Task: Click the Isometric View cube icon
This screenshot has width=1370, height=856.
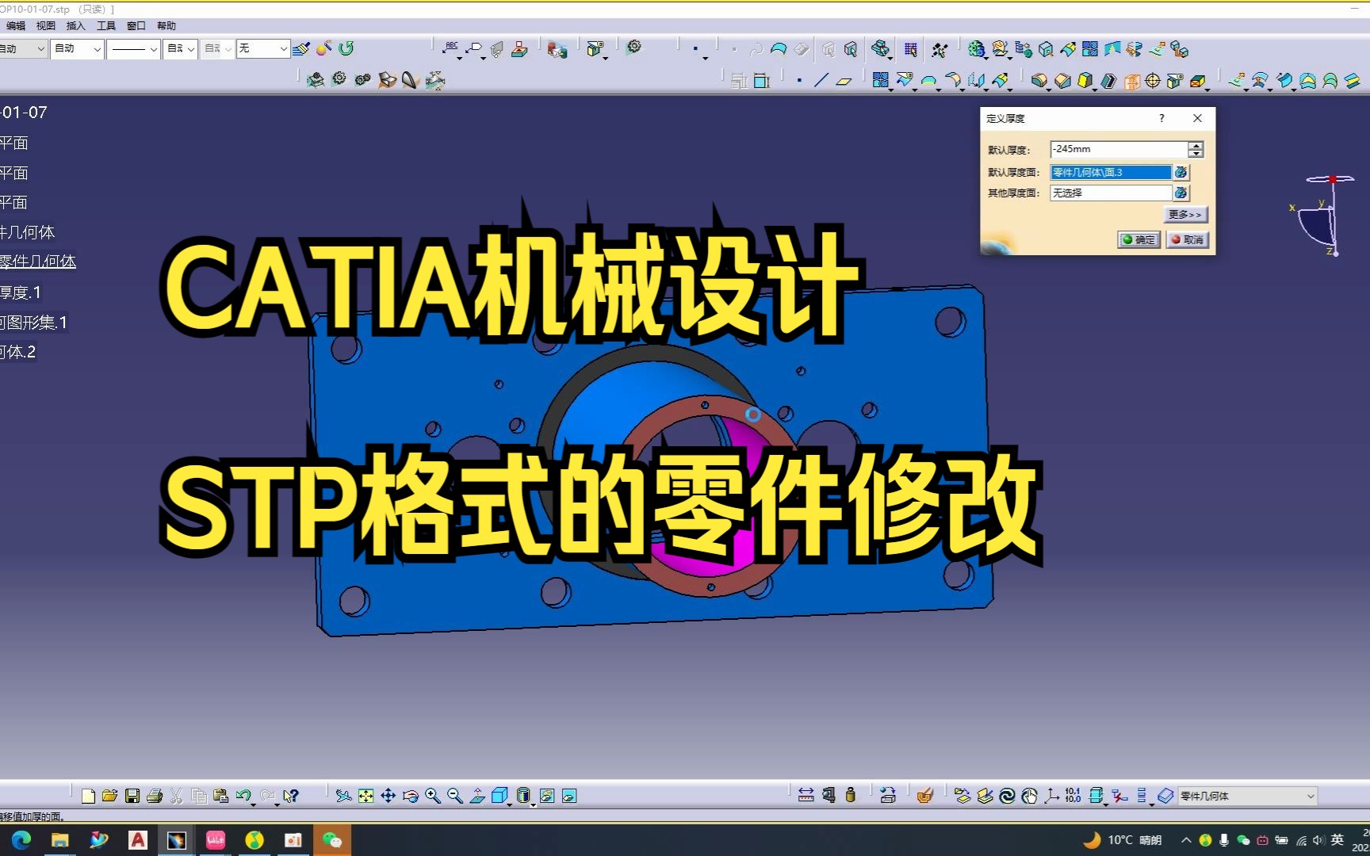Action: point(499,796)
